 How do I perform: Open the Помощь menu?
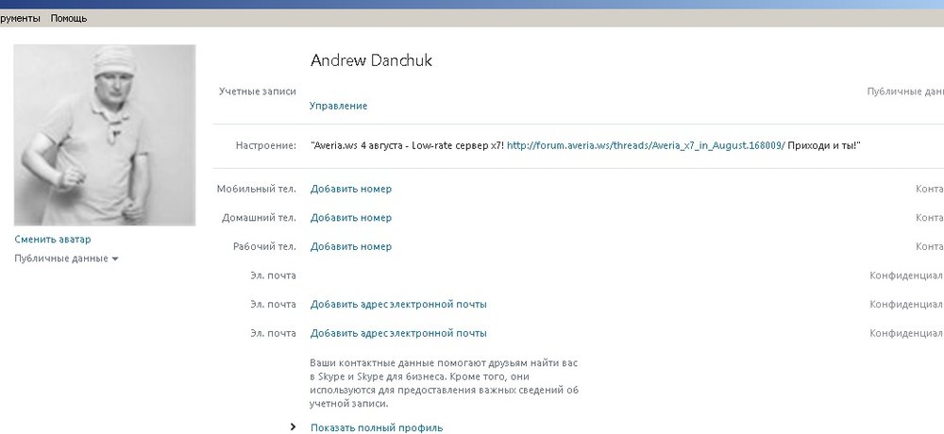[69, 18]
